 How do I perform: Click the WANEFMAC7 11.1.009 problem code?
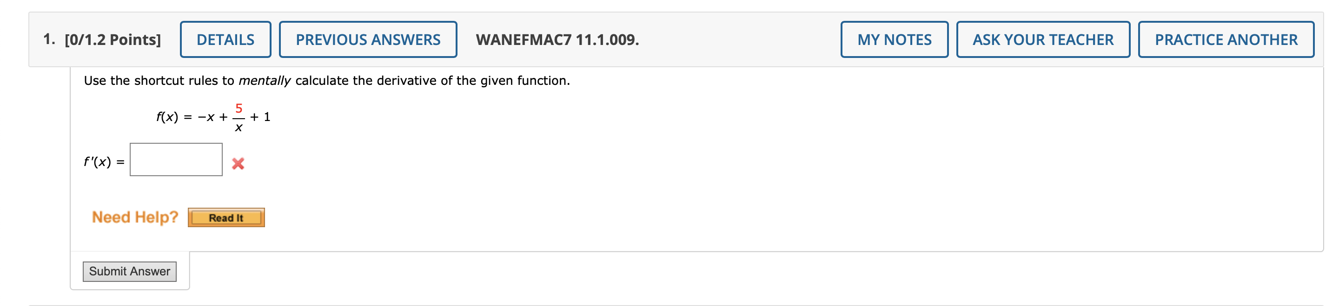pyautogui.click(x=557, y=38)
